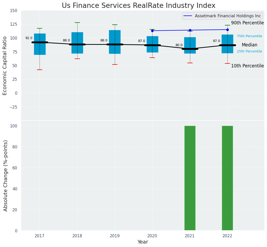Viewport: 267px width, 247px height.
Task: Click the blue Assetmark data point for 2022
Action: [x=227, y=30]
